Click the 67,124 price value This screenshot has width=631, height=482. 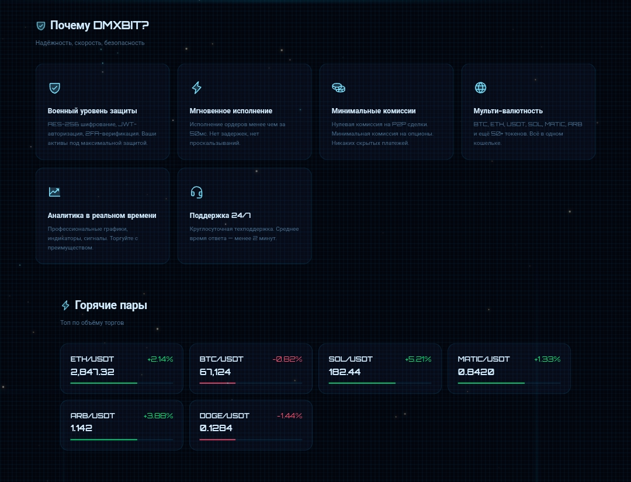pyautogui.click(x=215, y=372)
